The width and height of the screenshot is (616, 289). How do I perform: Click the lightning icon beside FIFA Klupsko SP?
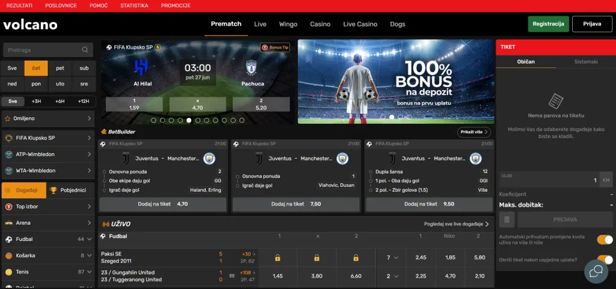pos(158,47)
